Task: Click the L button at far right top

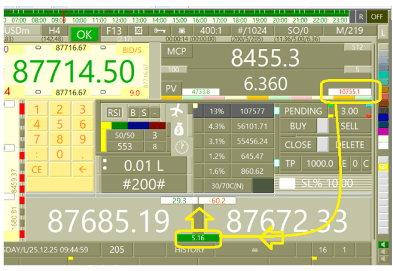Action: [383, 32]
